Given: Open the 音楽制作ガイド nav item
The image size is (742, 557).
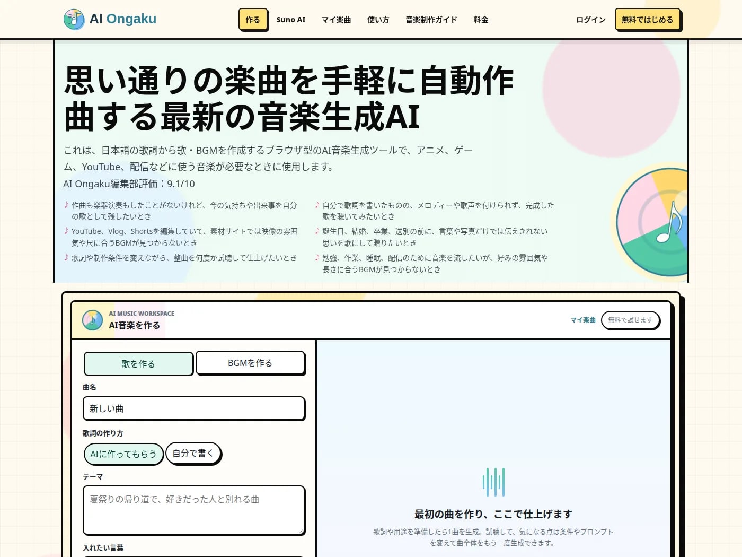Looking at the screenshot, I should [431, 20].
